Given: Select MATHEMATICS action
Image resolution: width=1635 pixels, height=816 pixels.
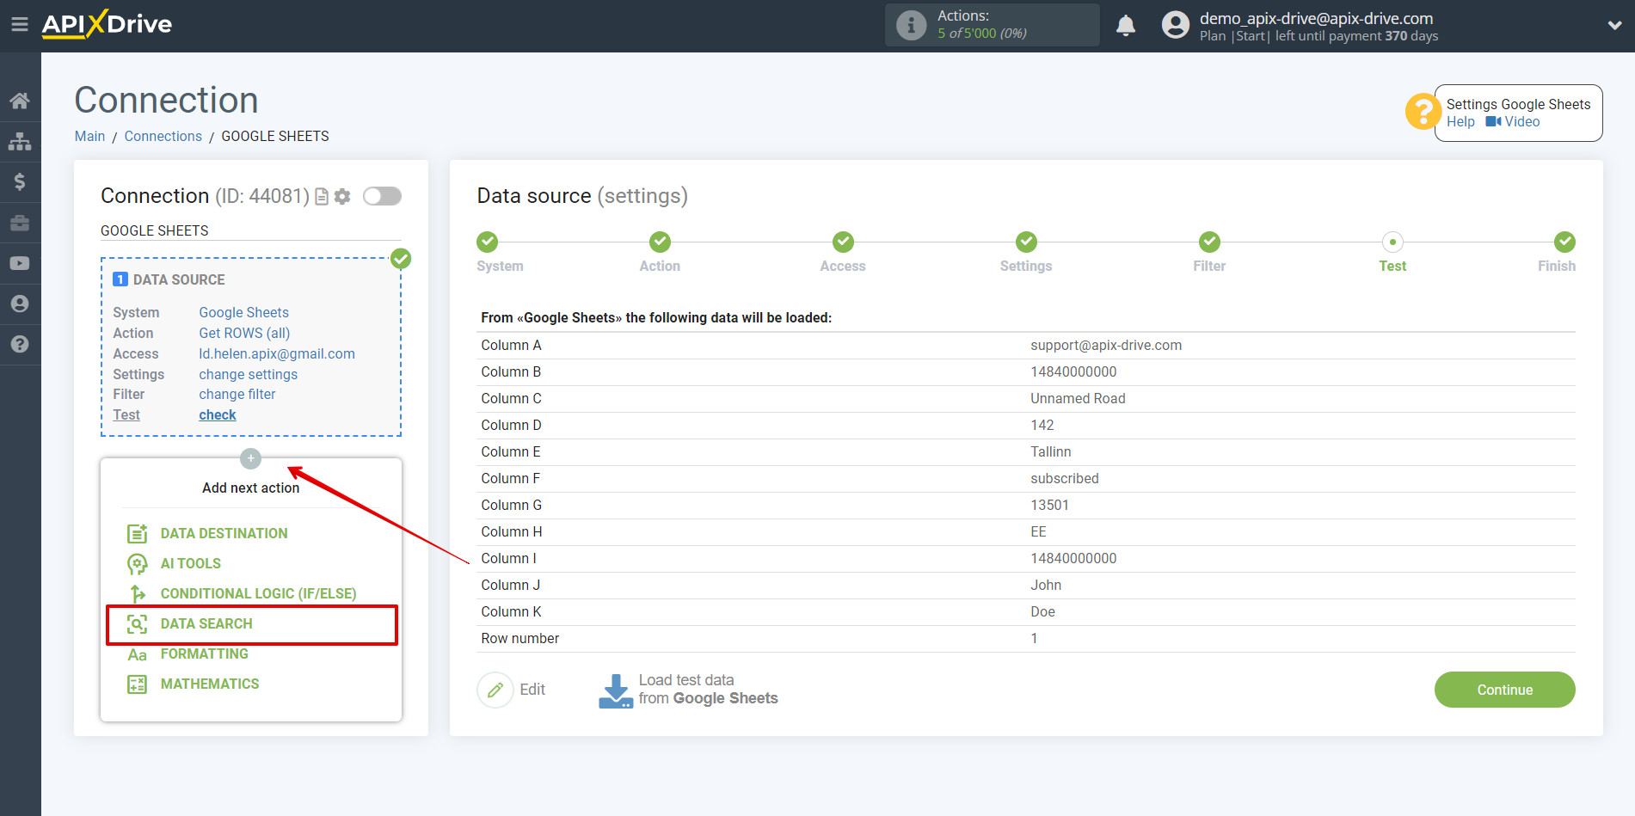Looking at the screenshot, I should 210,684.
